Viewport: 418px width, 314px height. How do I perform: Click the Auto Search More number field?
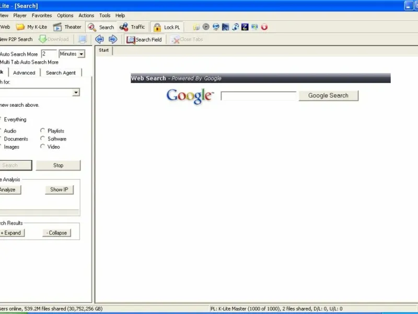point(49,54)
